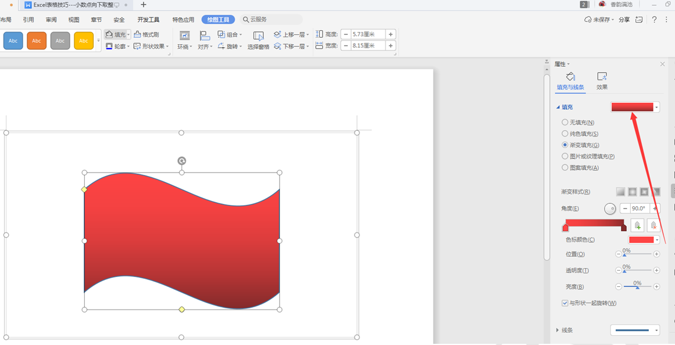The width and height of the screenshot is (675, 345).
Task: Toggle Rotate with Shape (与形状一起旋转) checkbox
Action: (x=565, y=303)
